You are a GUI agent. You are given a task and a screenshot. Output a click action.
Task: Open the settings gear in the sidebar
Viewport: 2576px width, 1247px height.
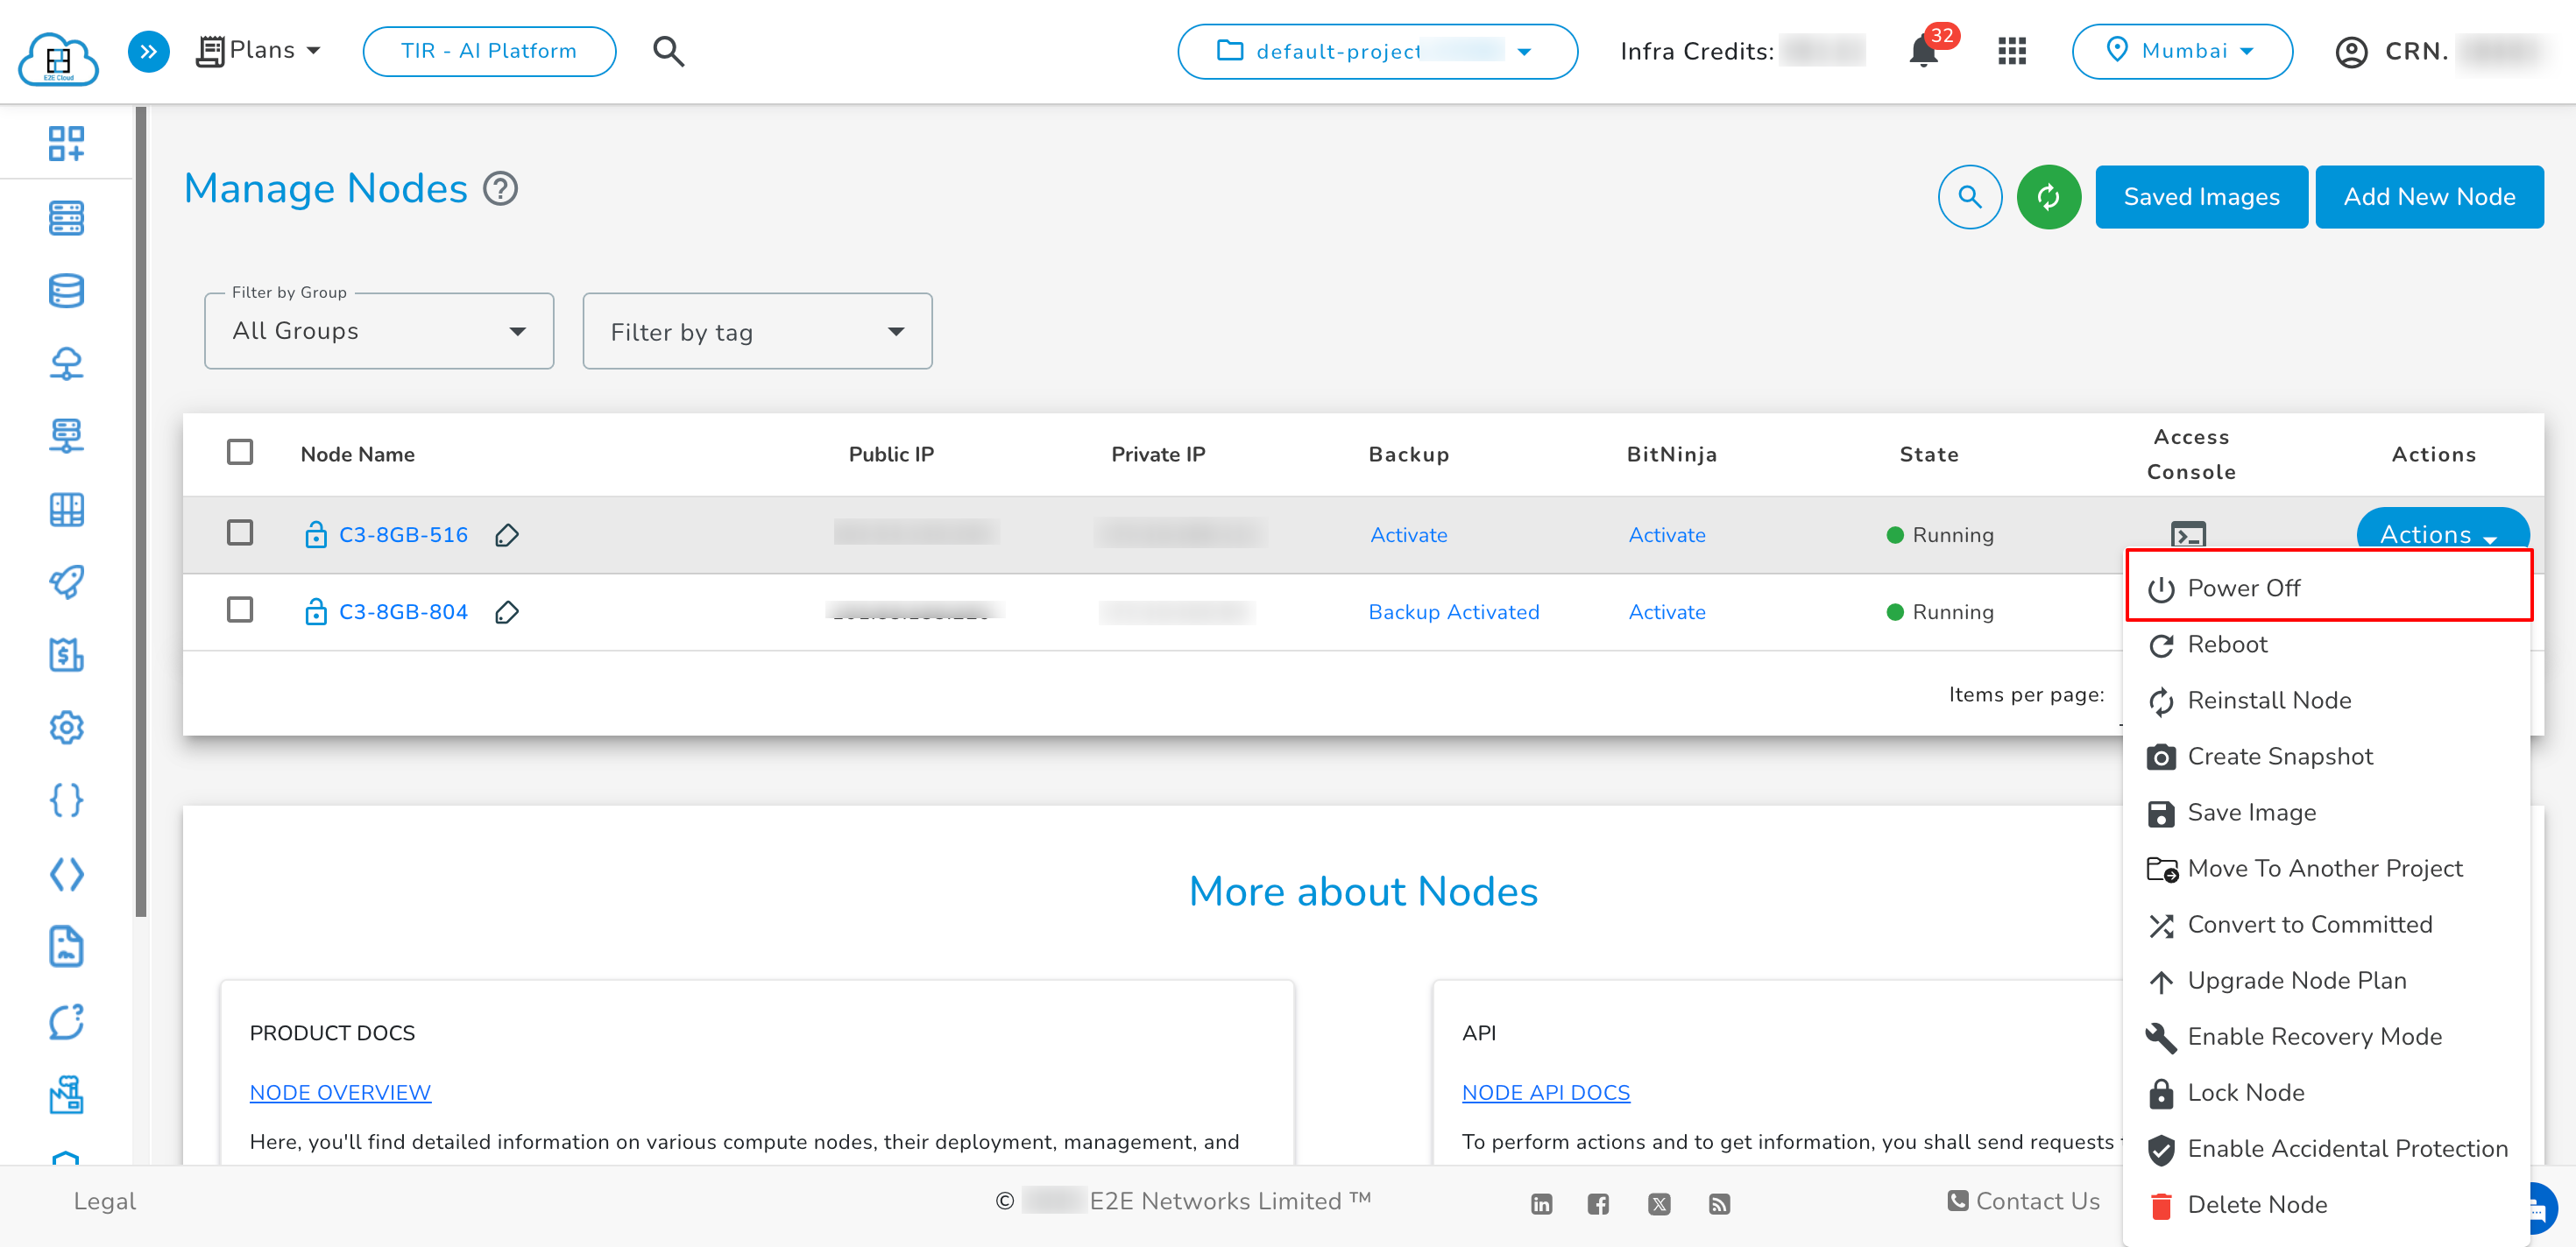[x=66, y=728]
